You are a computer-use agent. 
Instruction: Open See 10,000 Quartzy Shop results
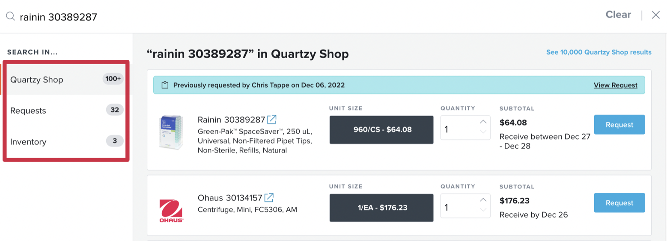[x=599, y=52]
